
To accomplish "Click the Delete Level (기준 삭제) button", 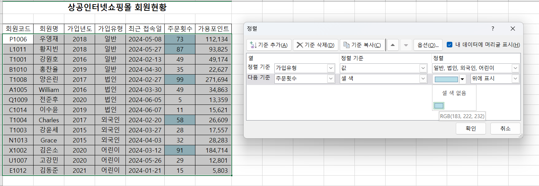I will coord(315,45).
